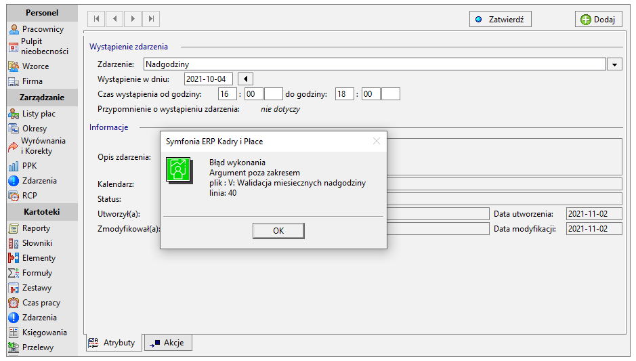Switch to the Akcje tab
Viewport: 636px width, 361px height.
[x=168, y=343]
